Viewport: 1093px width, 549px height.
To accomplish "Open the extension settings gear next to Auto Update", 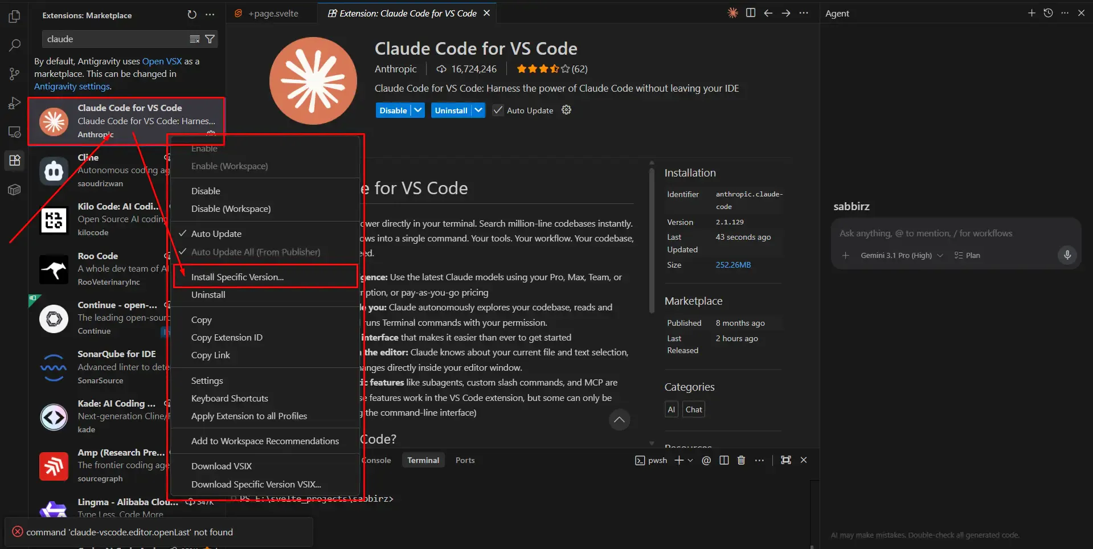I will (x=566, y=110).
